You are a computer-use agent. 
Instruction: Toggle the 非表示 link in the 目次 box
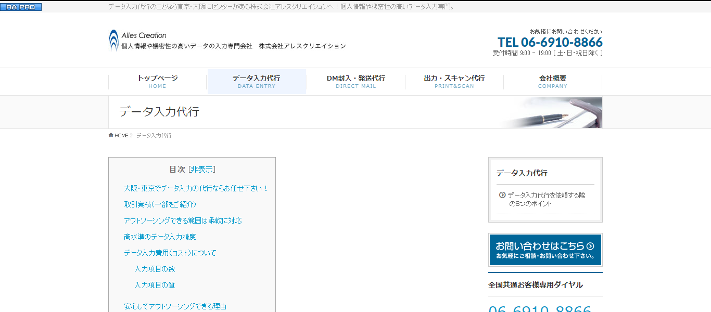(202, 170)
